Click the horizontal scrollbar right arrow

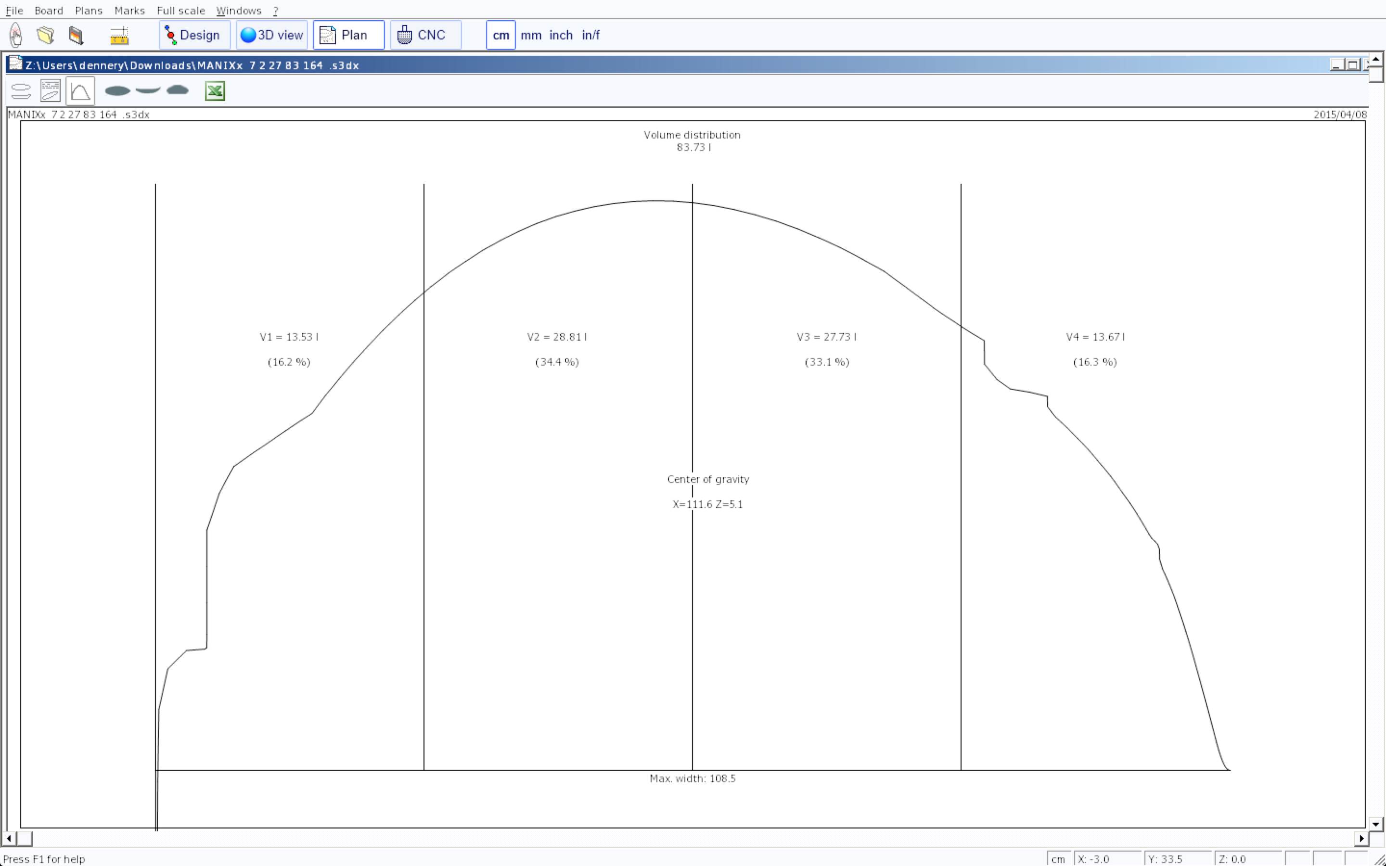1361,839
